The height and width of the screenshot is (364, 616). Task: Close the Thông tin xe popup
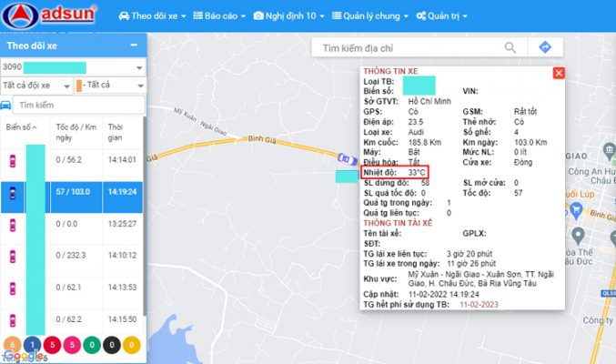(559, 73)
